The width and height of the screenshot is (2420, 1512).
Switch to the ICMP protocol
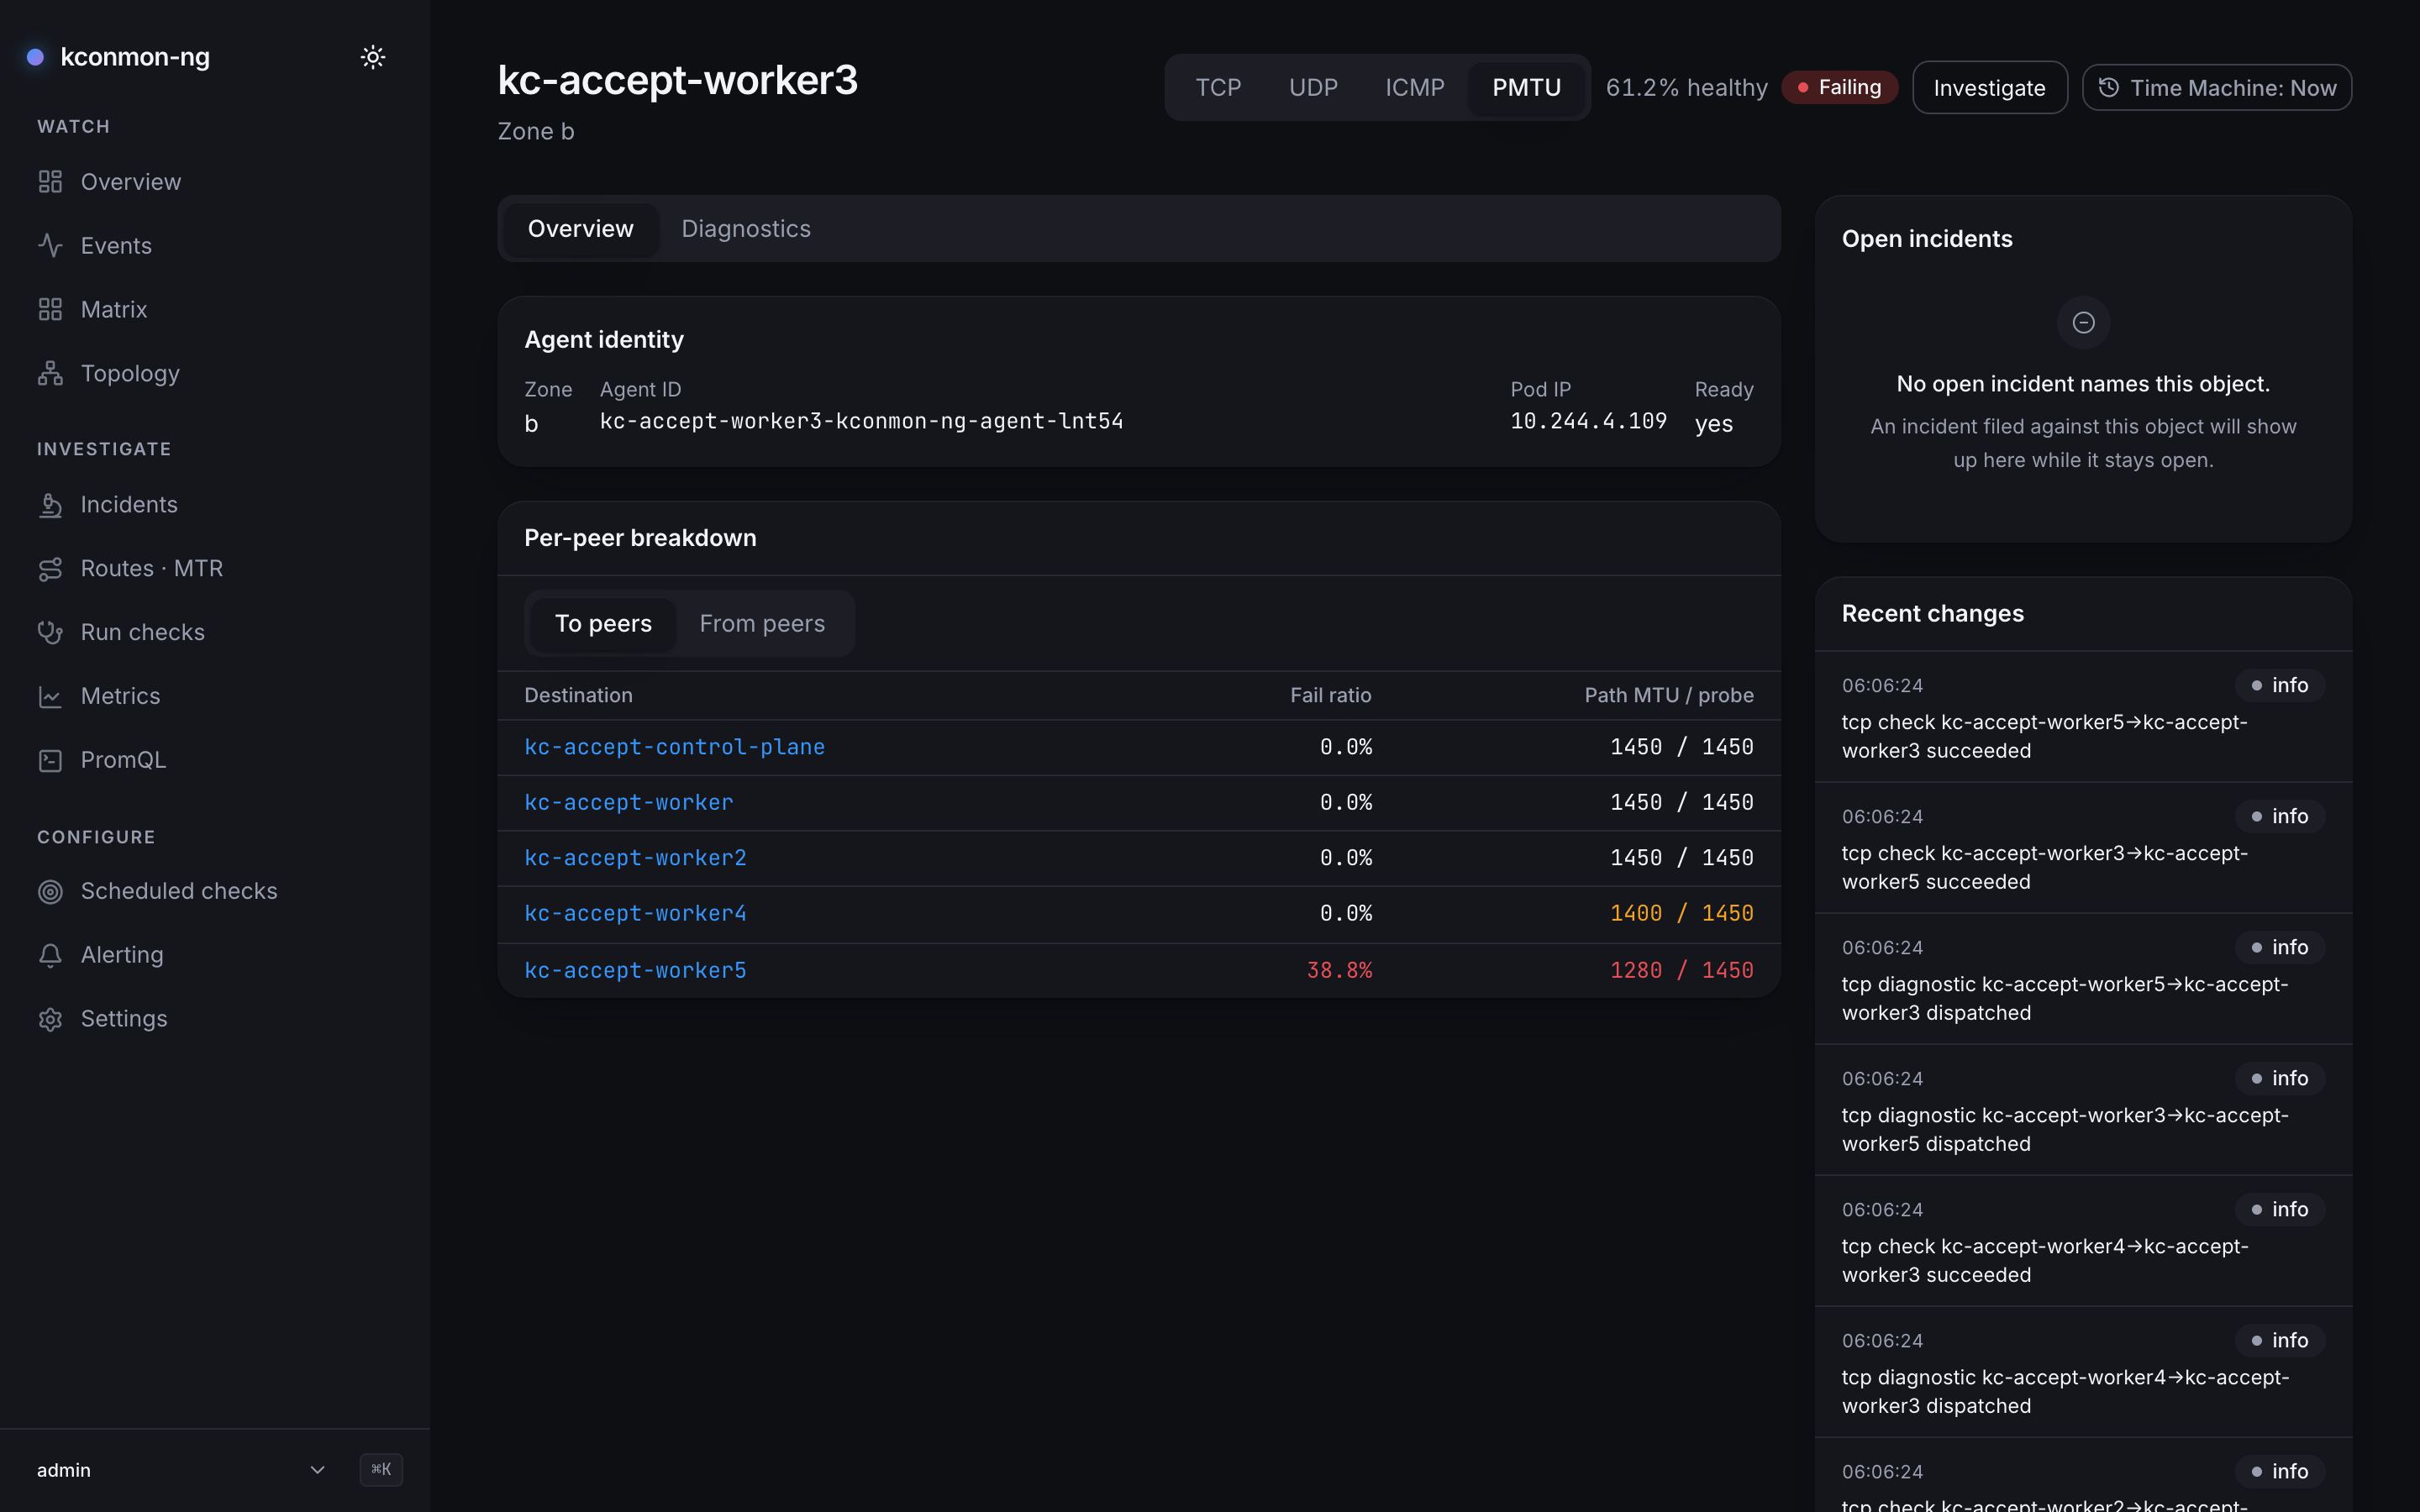pos(1414,88)
